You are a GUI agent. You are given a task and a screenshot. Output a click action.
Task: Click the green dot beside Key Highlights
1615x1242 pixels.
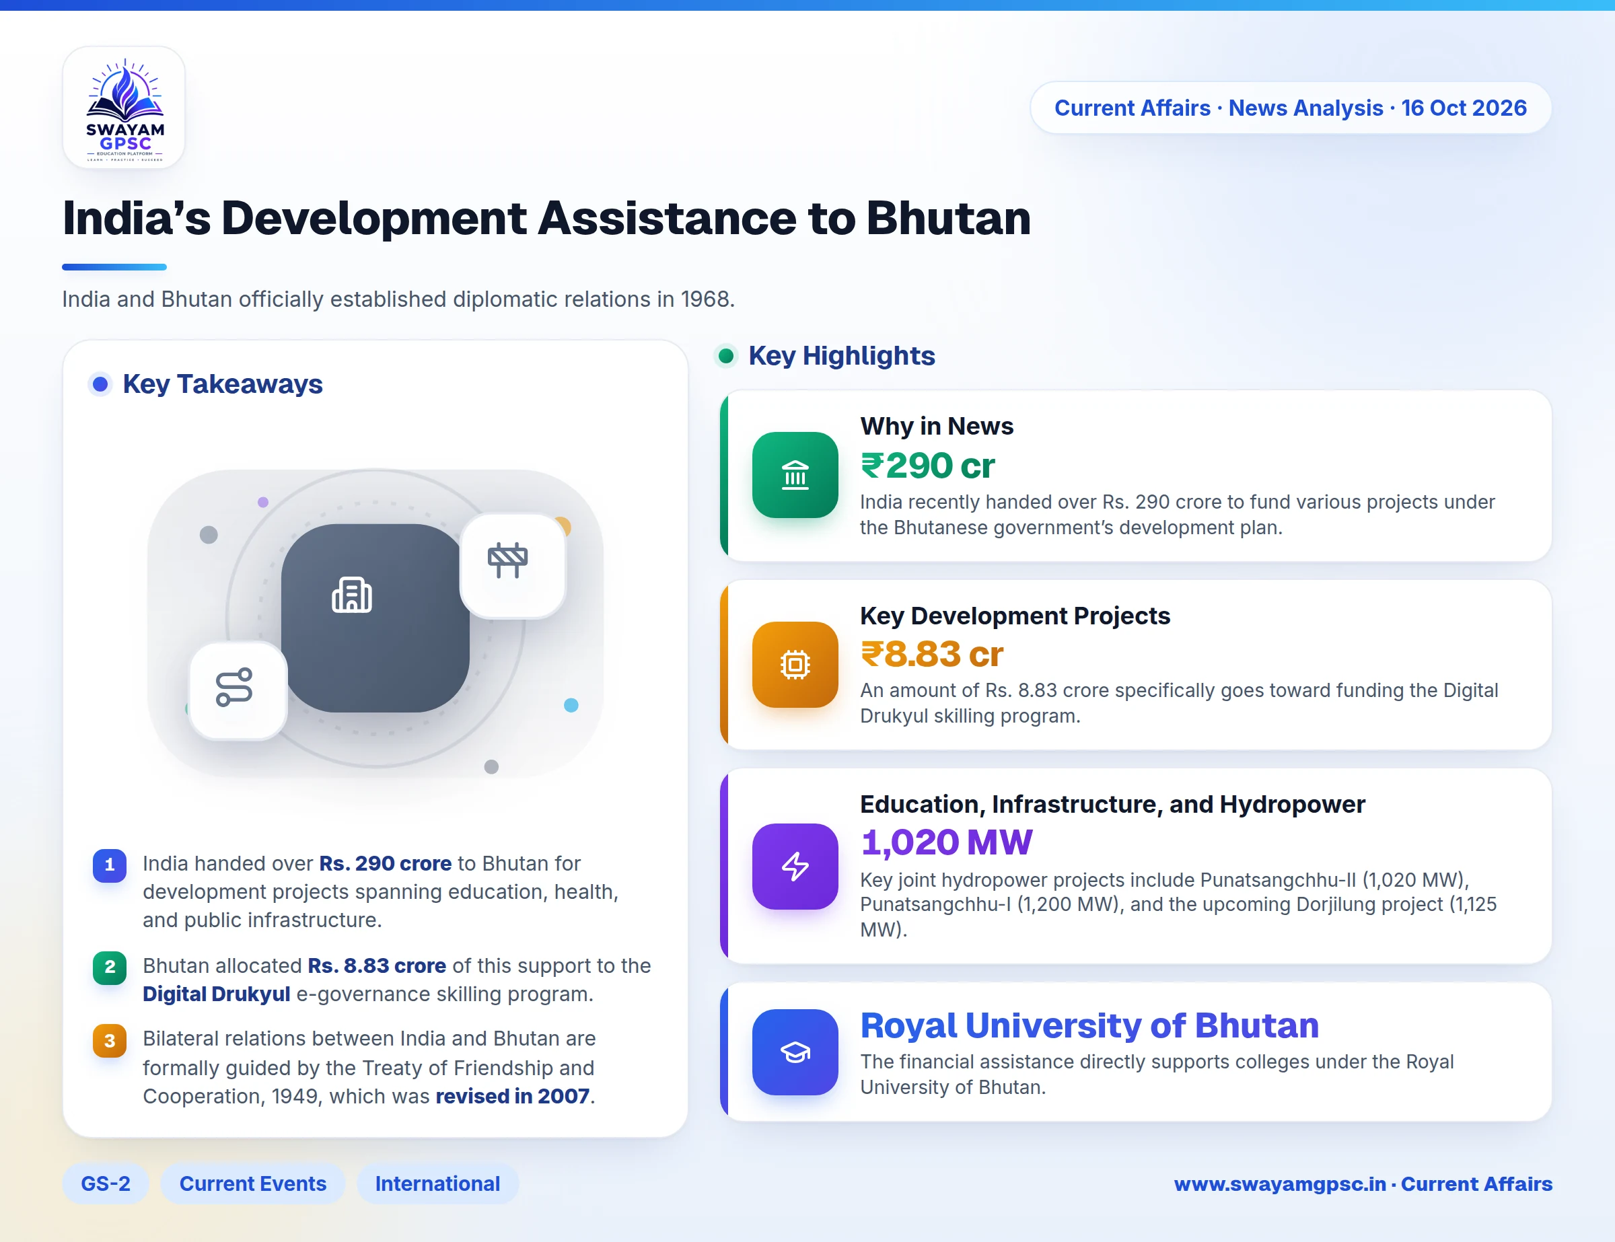(726, 356)
